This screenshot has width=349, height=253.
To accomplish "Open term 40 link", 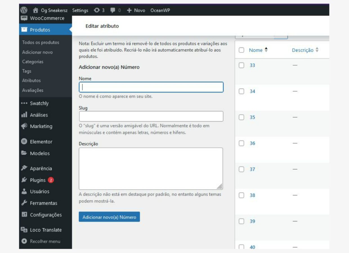I will (252, 247).
